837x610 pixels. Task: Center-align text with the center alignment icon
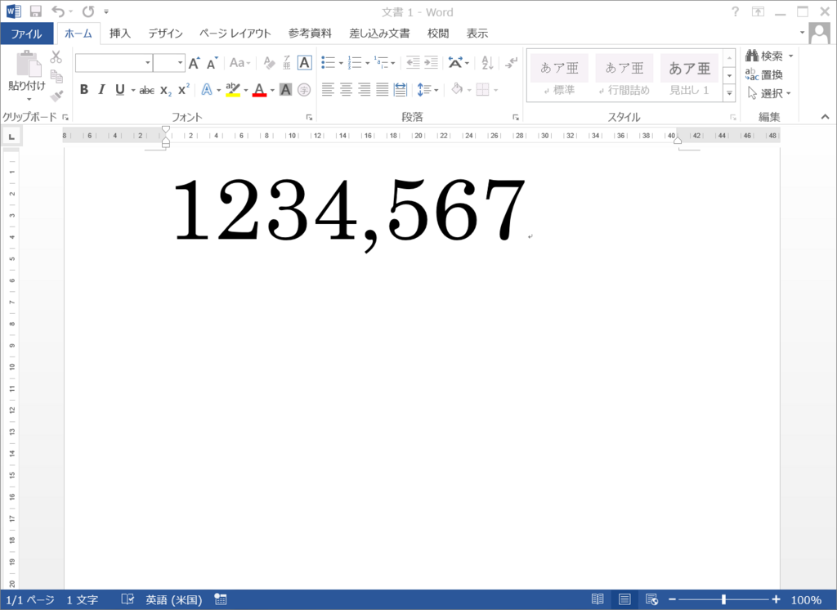pos(346,89)
